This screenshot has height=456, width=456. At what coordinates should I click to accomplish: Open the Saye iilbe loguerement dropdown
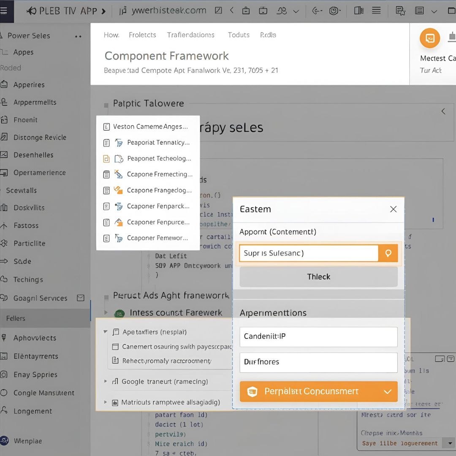(447, 443)
